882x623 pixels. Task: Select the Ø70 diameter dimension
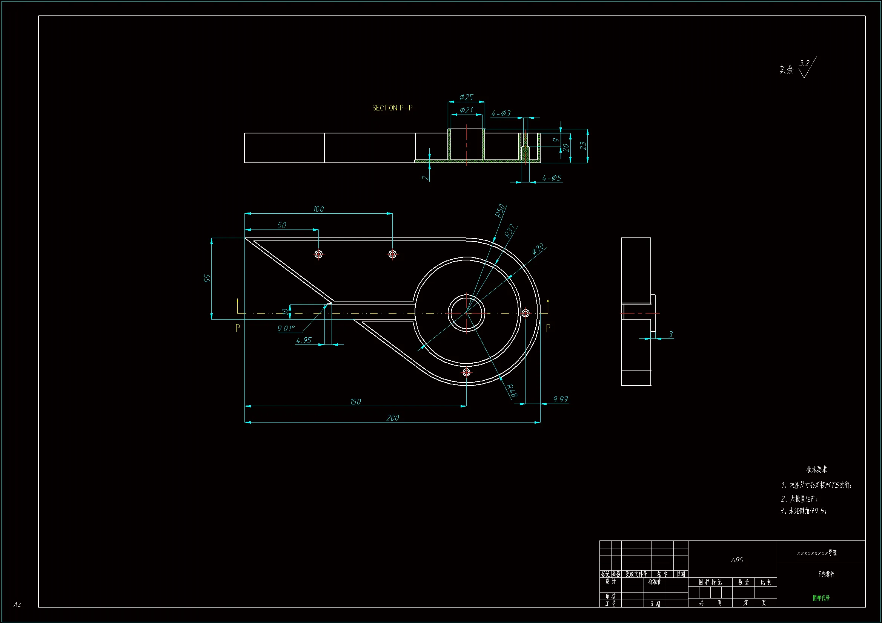pos(538,248)
